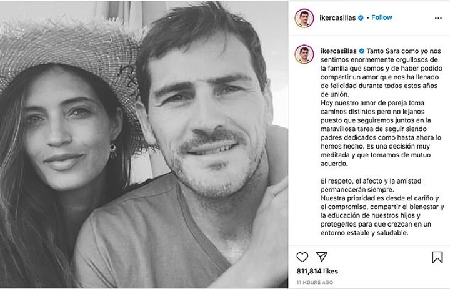Screen dimensions: 450x289
Task: Open the ikercasillas username in the header
Action: click(337, 17)
